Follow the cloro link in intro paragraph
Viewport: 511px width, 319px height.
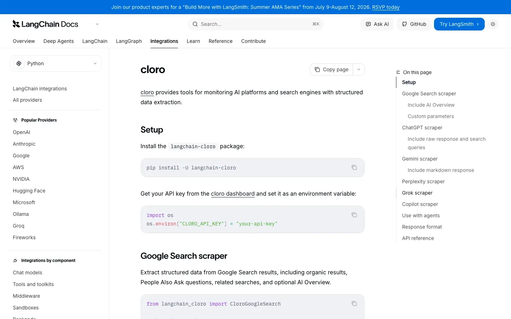[x=147, y=92]
